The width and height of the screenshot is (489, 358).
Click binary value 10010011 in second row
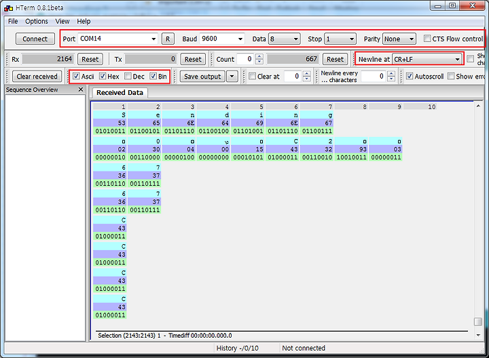tap(352, 157)
